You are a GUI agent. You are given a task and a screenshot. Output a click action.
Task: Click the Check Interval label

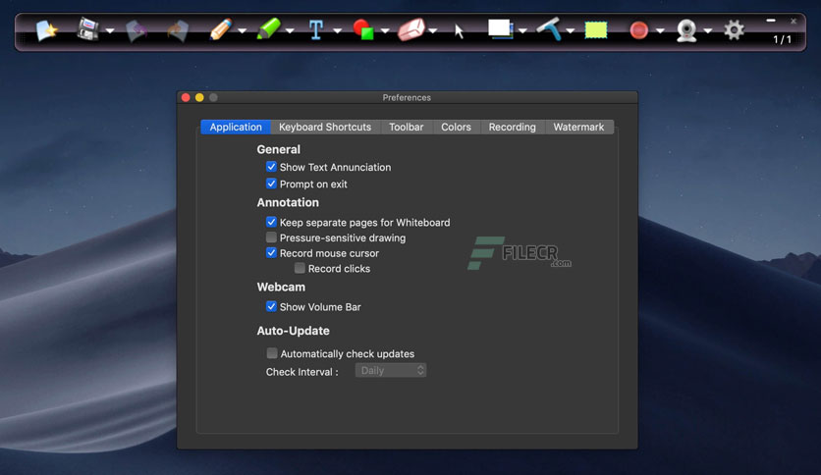tap(302, 372)
